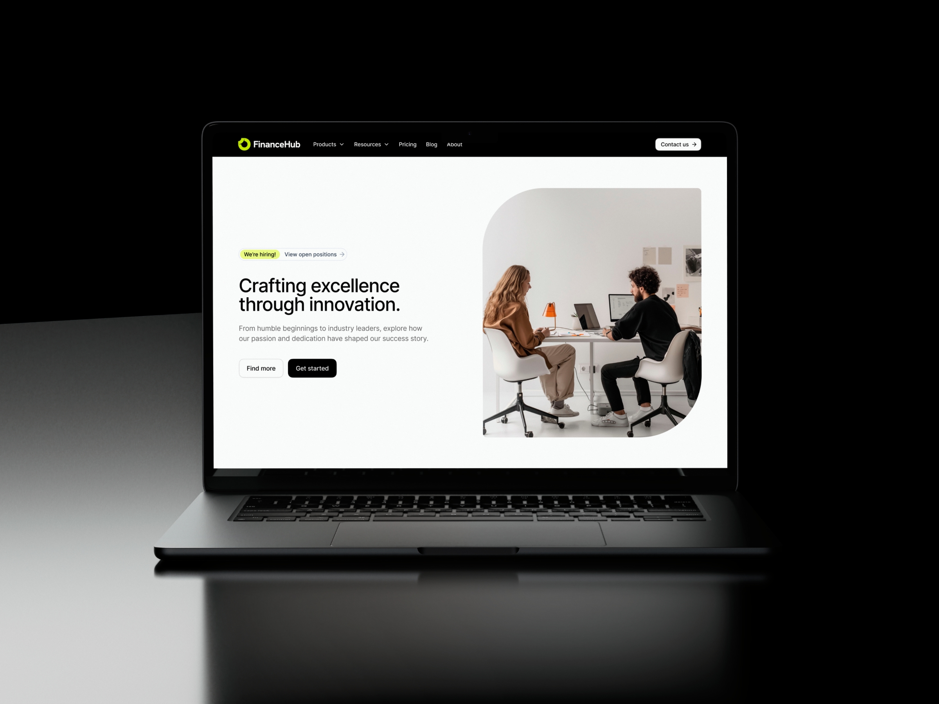Click the About menu item

click(x=454, y=144)
